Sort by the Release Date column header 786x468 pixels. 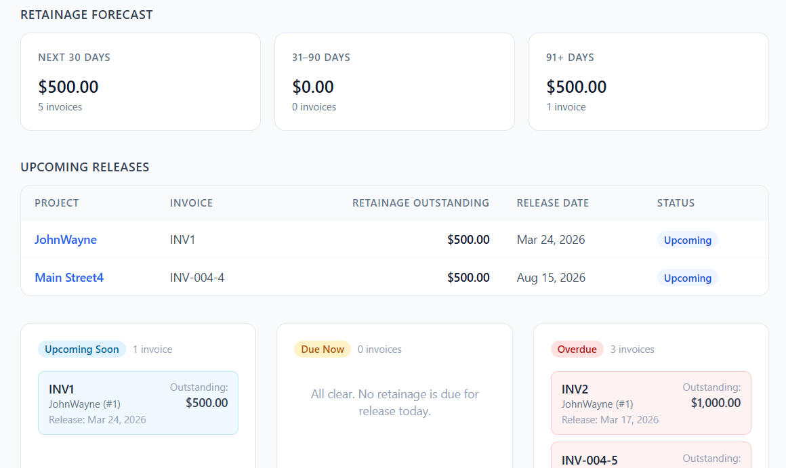pyautogui.click(x=552, y=203)
